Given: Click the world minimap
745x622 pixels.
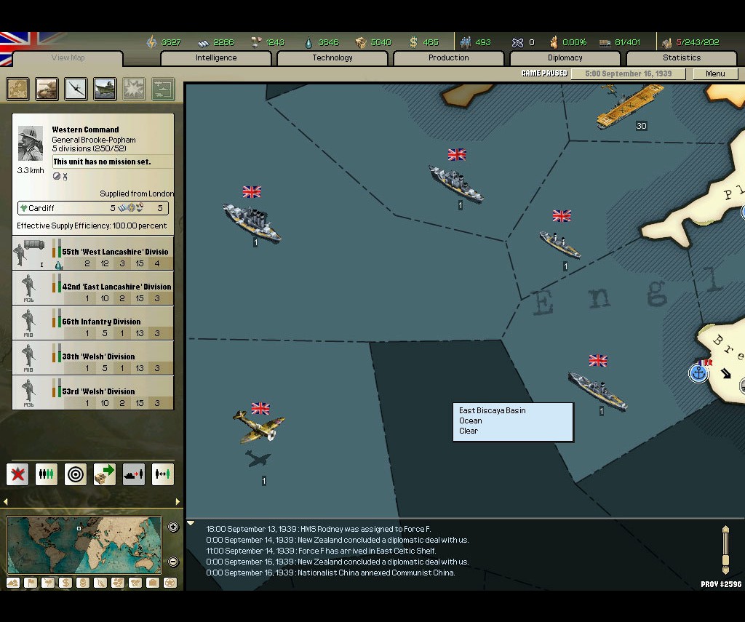Looking at the screenshot, I should pos(84,545).
